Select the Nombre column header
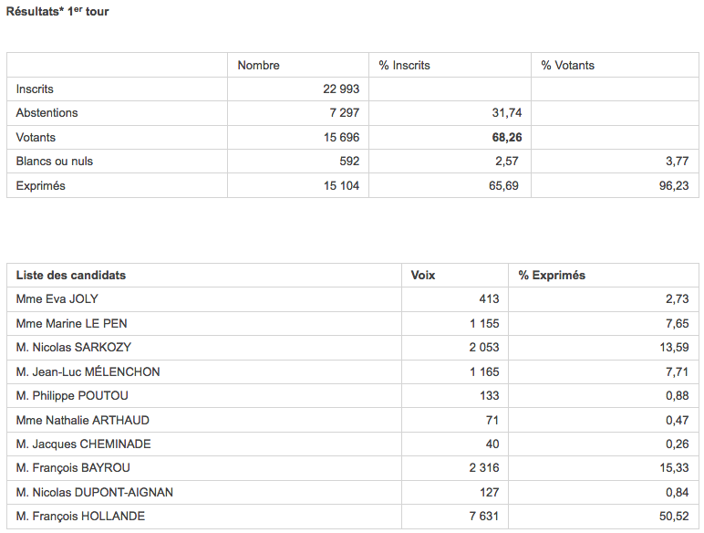 pos(258,65)
